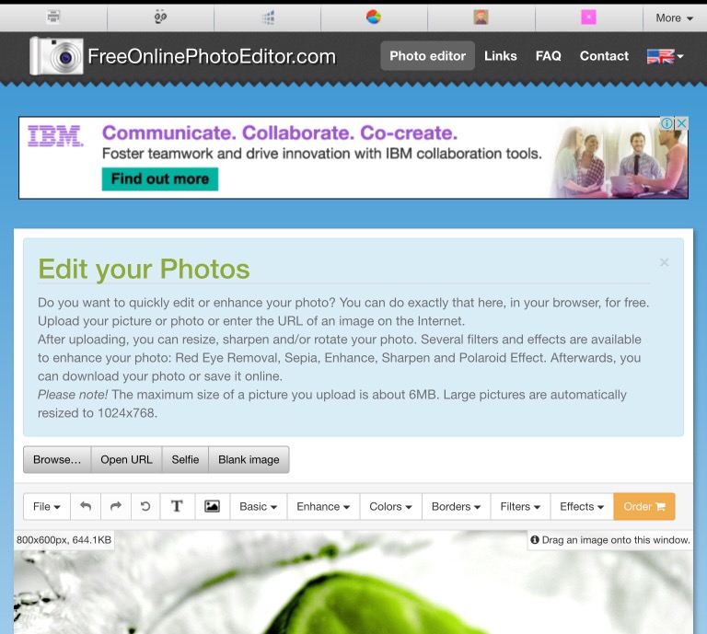Click the insert image icon in the toolbar
707x634 pixels.
(x=212, y=506)
